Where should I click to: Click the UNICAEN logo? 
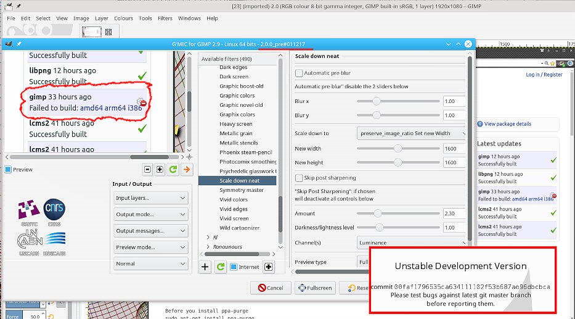coord(30,242)
